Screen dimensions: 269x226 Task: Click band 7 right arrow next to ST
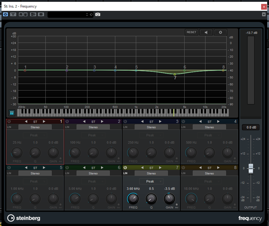pos(160,167)
